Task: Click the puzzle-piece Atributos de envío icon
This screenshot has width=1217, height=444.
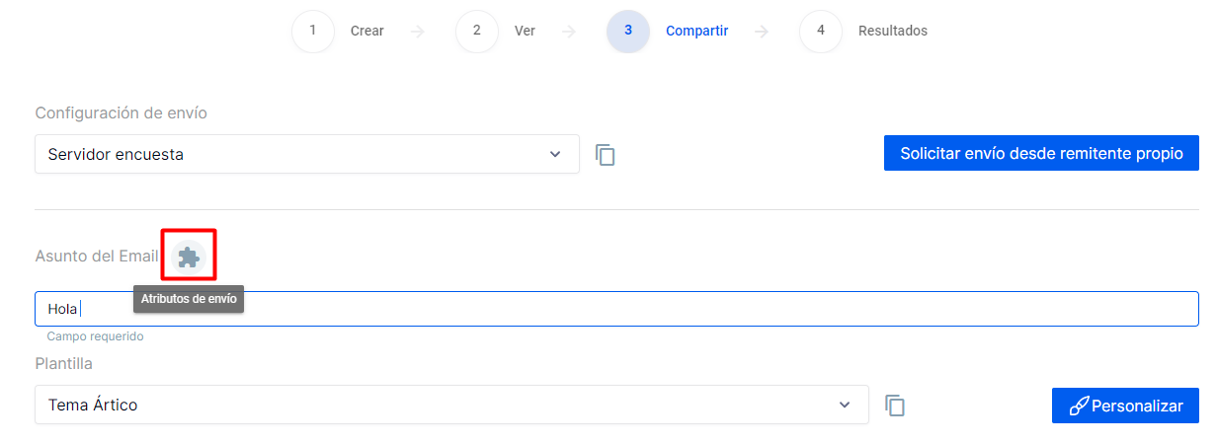Action: (188, 258)
